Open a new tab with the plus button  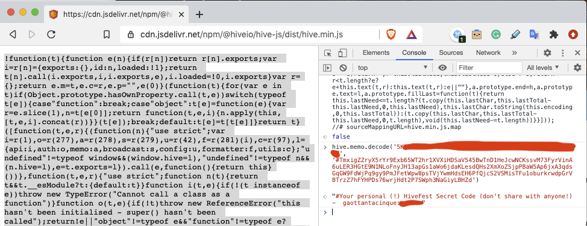point(199,14)
